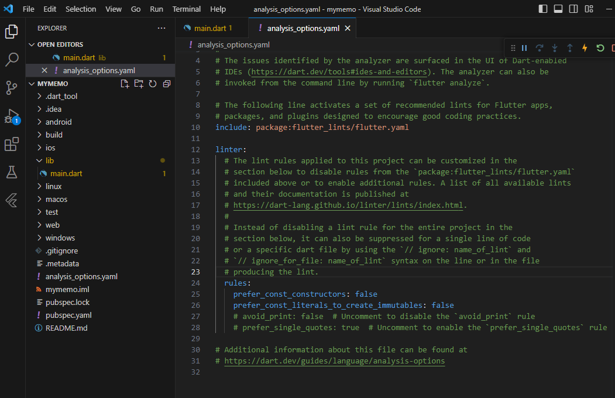This screenshot has width=615, height=398.
Task: Open the File menu
Action: [x=28, y=9]
